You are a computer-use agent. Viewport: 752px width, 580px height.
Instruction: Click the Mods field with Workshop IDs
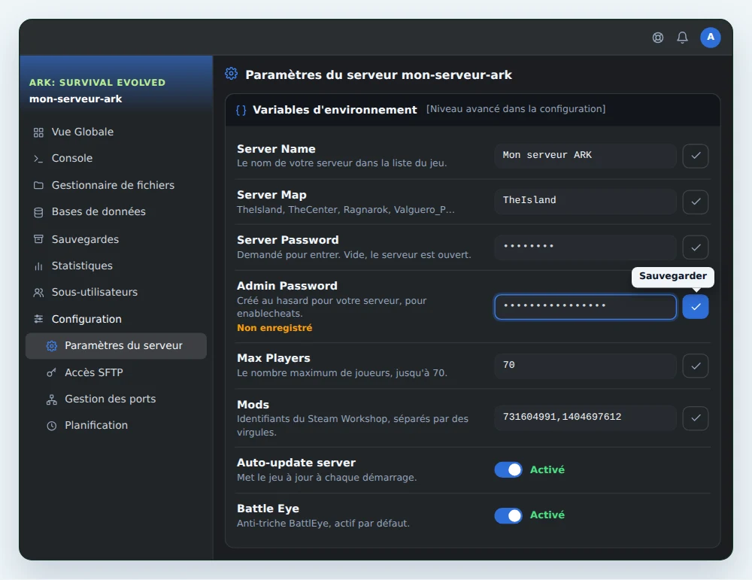tap(585, 418)
